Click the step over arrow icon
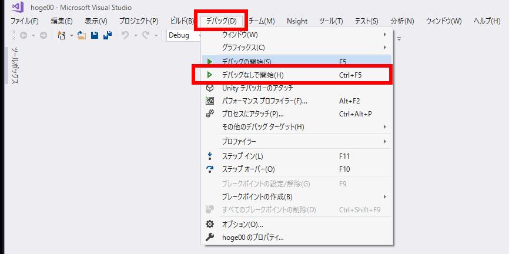 (x=210, y=169)
